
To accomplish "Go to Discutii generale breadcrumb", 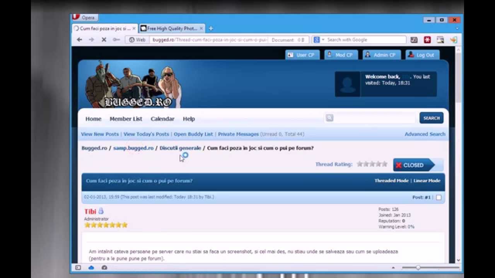I will tap(180, 148).
